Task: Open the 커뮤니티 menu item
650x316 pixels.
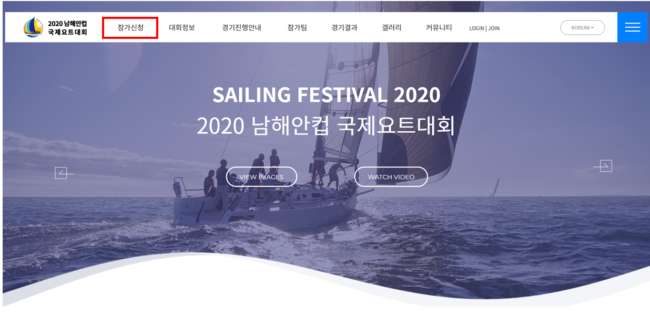Action: click(x=439, y=27)
